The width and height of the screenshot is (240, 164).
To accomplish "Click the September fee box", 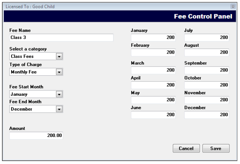I will click(206, 70).
